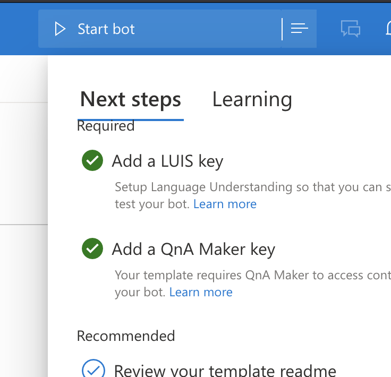Click the Setup Language Understanding description text
The width and height of the screenshot is (391, 377).
click(x=253, y=195)
